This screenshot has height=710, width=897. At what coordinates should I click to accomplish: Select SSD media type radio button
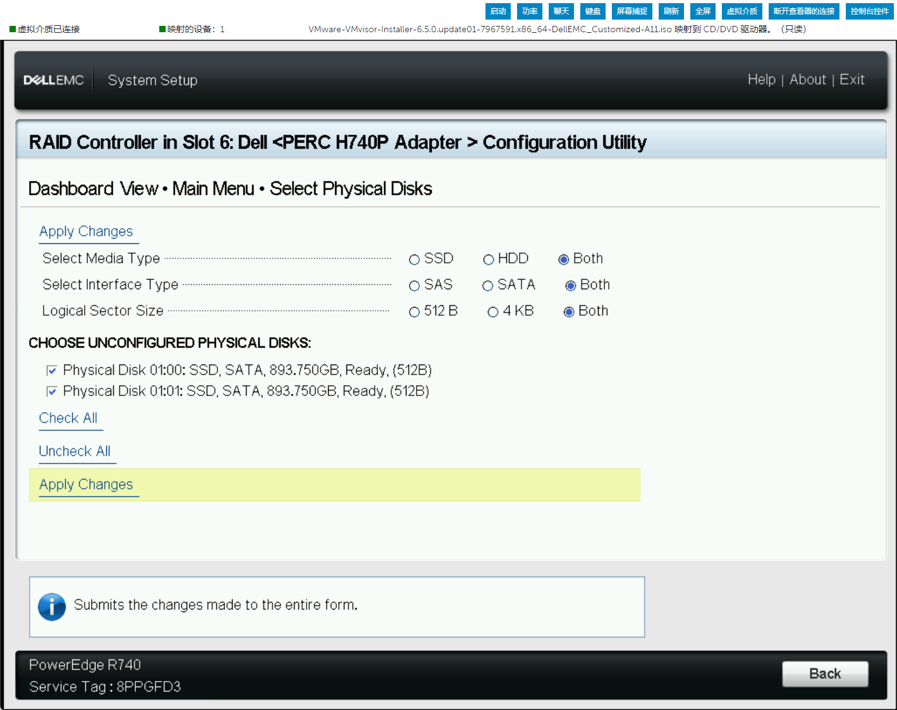tap(415, 260)
